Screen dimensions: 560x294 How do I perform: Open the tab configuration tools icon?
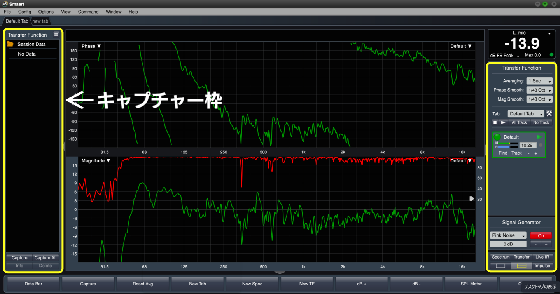(549, 114)
